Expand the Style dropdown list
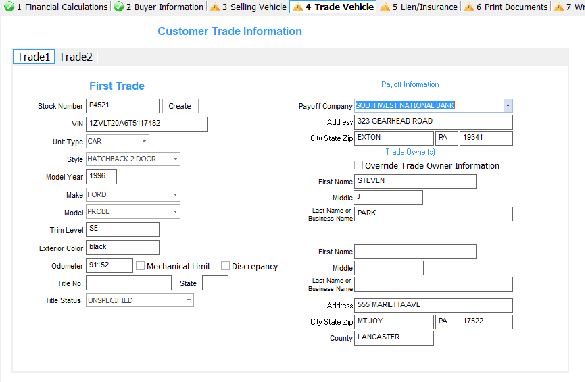 click(175, 159)
